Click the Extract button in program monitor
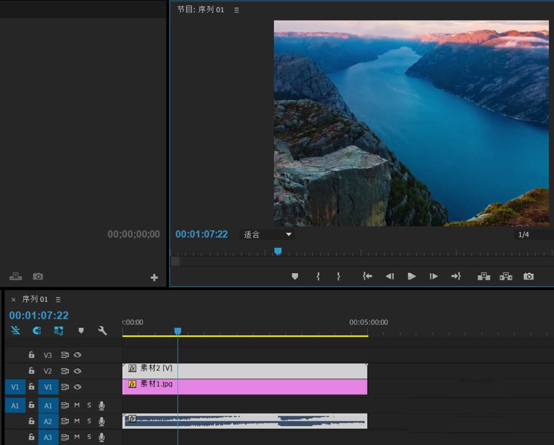 click(506, 276)
